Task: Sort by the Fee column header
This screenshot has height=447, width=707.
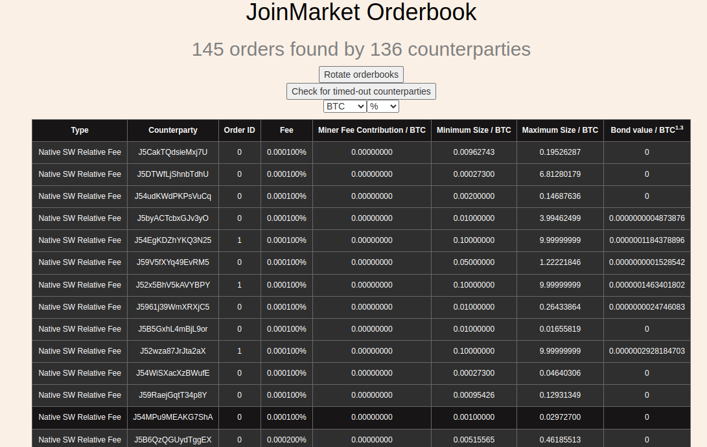Action: click(286, 130)
